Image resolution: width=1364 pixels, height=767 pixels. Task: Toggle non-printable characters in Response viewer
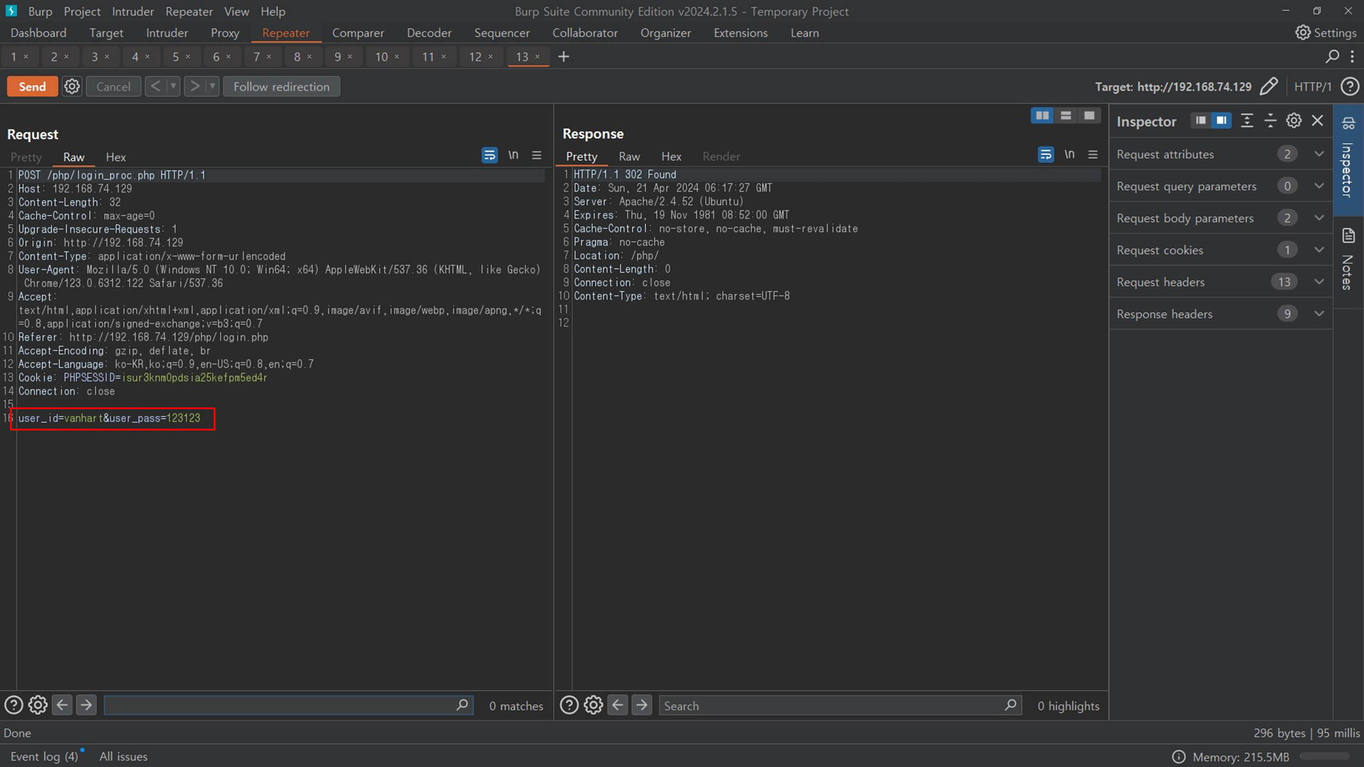(x=1069, y=155)
